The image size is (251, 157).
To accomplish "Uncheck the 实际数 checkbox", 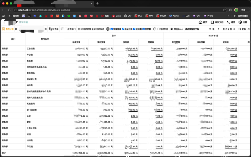I will coord(134,29).
